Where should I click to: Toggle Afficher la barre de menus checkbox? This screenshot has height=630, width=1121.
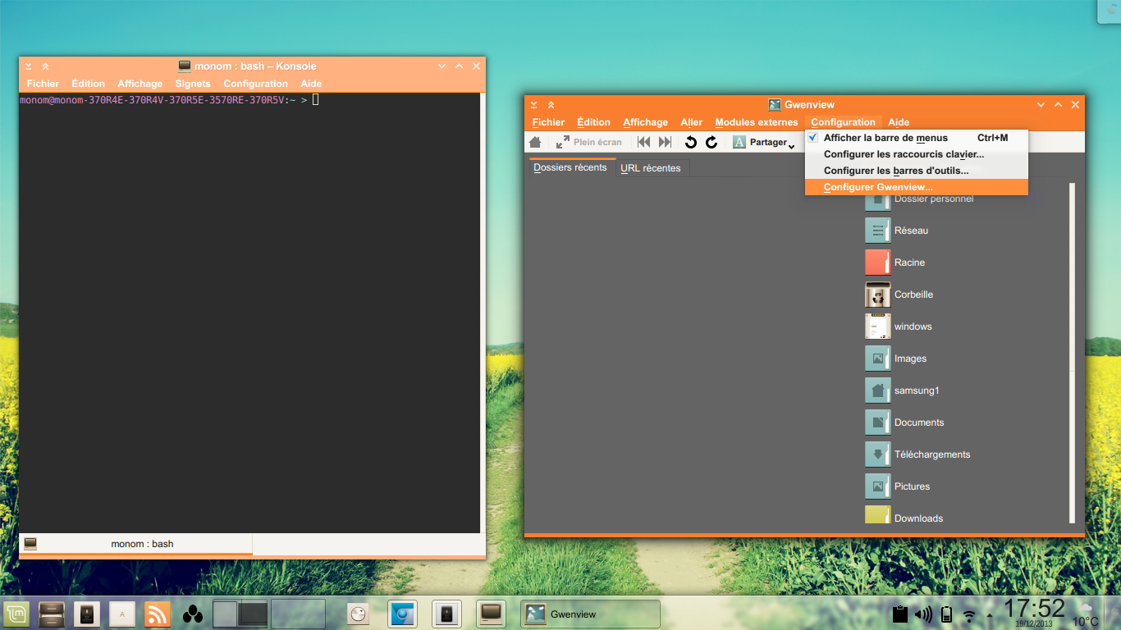coord(813,138)
